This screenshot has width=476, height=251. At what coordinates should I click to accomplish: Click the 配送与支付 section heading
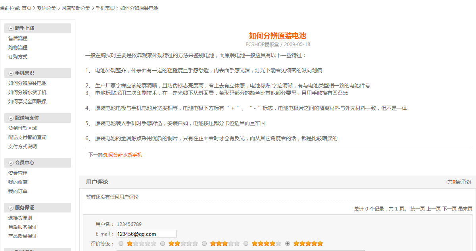27,118
